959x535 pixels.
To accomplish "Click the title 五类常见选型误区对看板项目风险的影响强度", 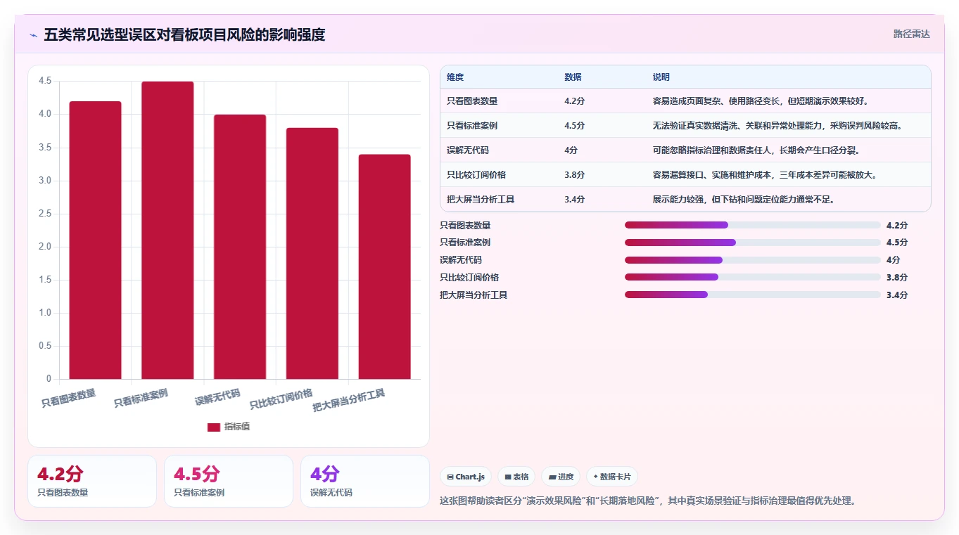I will [x=184, y=34].
